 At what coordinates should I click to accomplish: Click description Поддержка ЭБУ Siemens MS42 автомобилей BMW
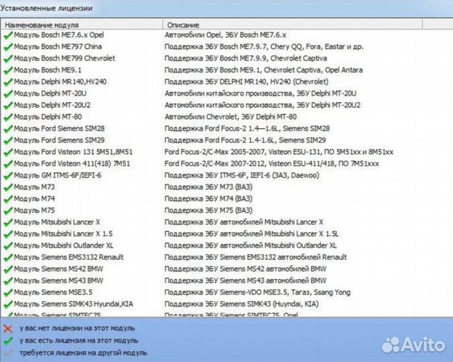(x=245, y=269)
